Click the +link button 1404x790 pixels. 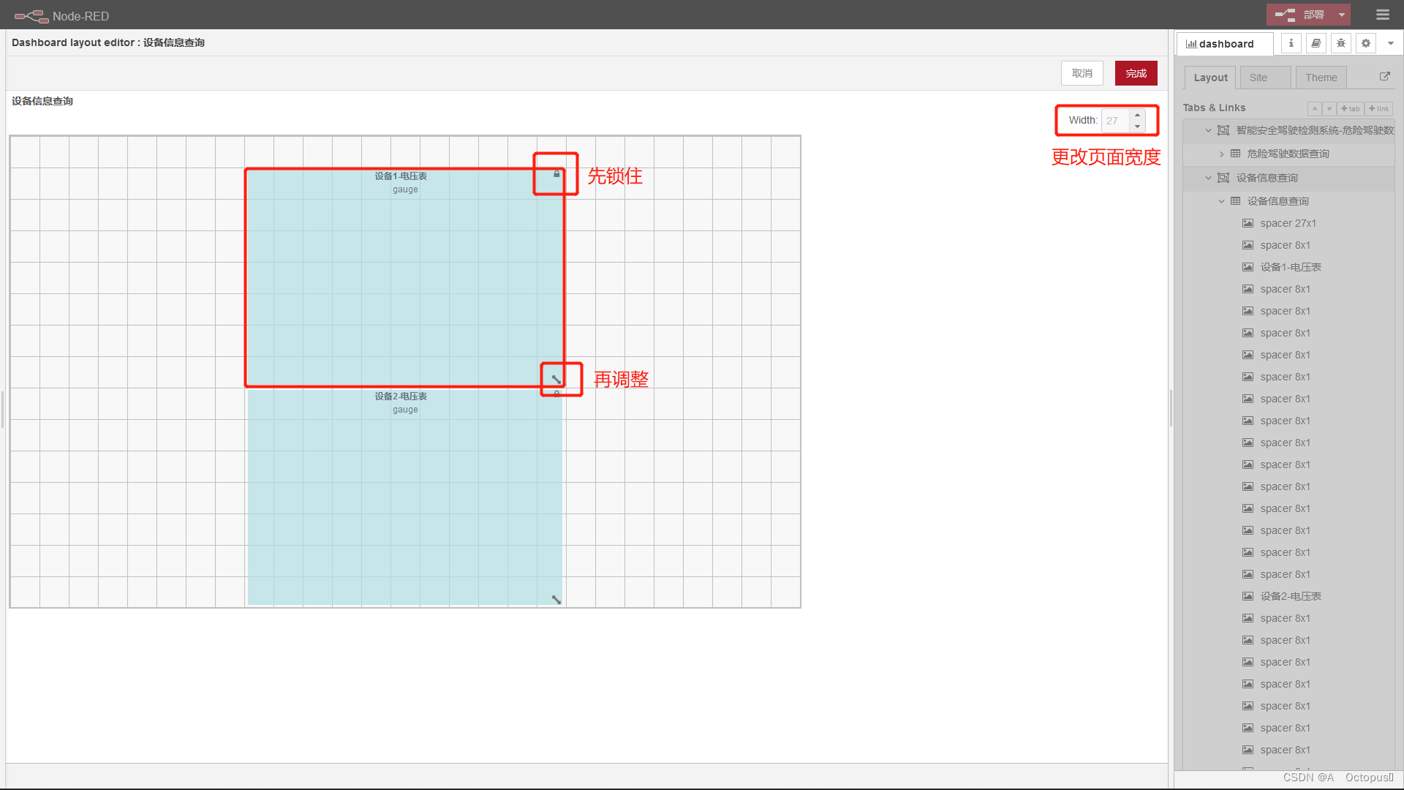coord(1379,108)
